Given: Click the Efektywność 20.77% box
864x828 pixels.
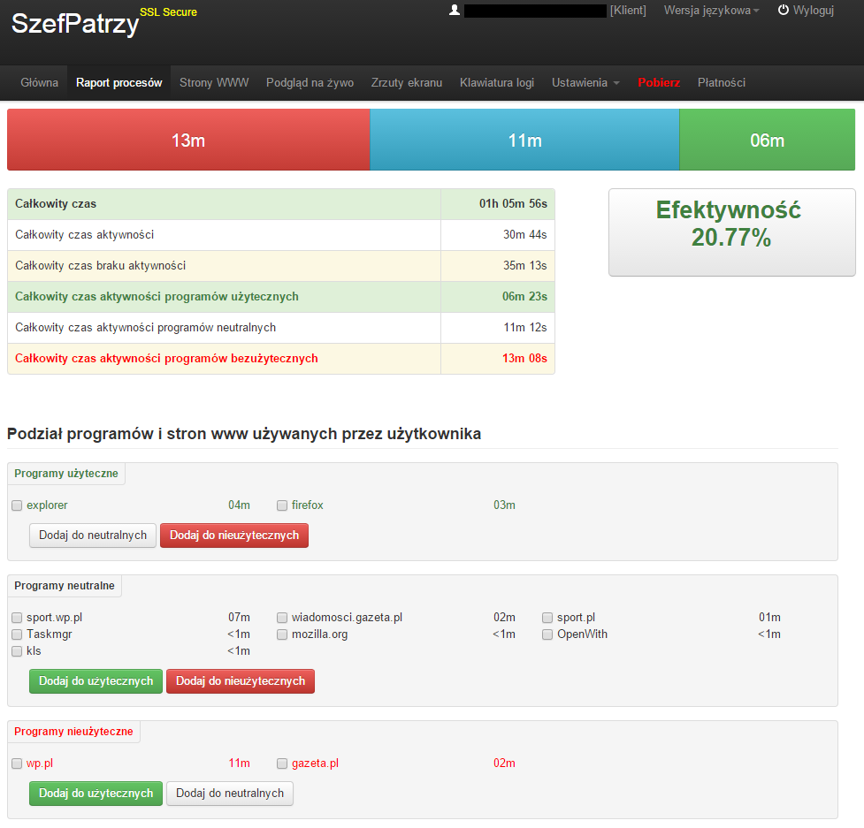Looking at the screenshot, I should point(731,232).
